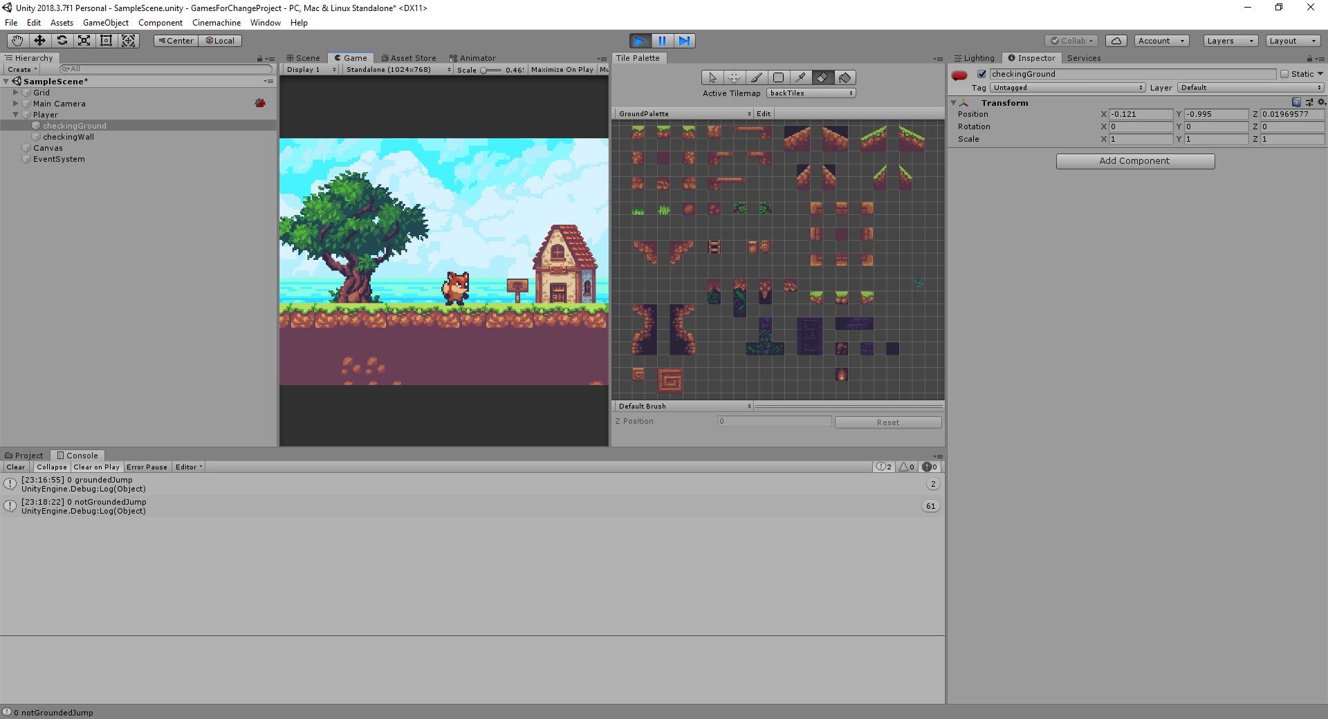Open Transform component help reference icon

(1296, 102)
